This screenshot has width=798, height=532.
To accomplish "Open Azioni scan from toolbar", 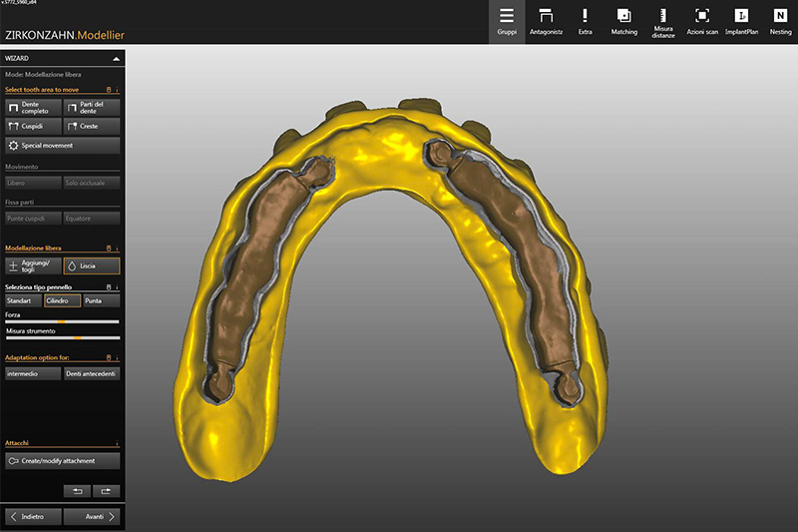I will click(x=702, y=21).
